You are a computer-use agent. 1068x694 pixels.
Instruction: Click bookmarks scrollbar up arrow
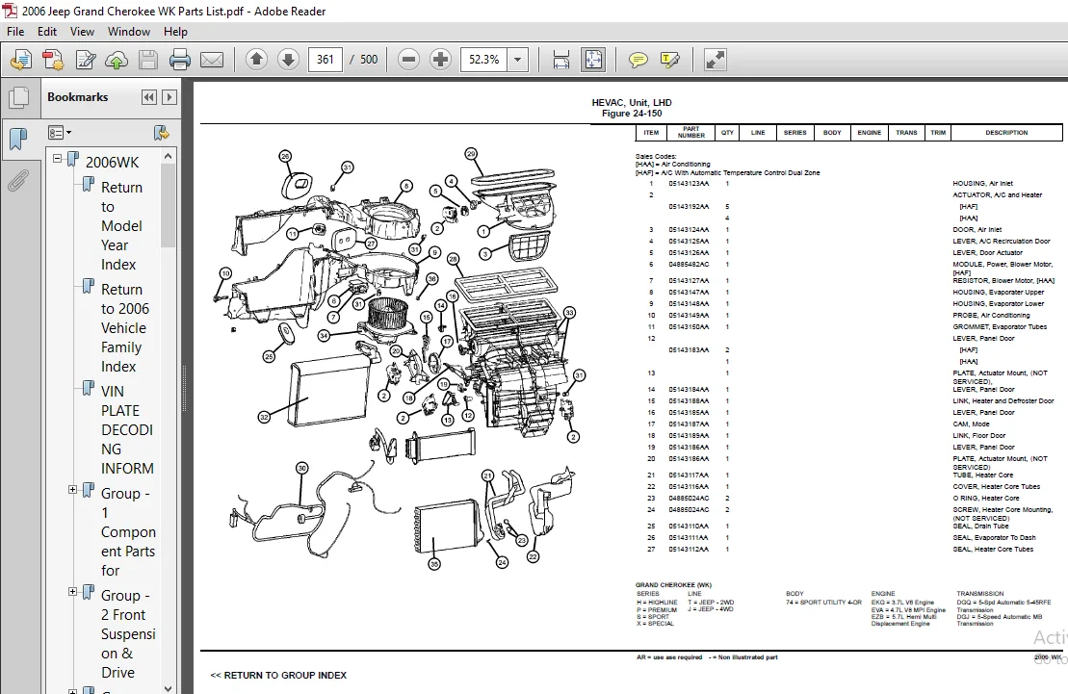(169, 156)
